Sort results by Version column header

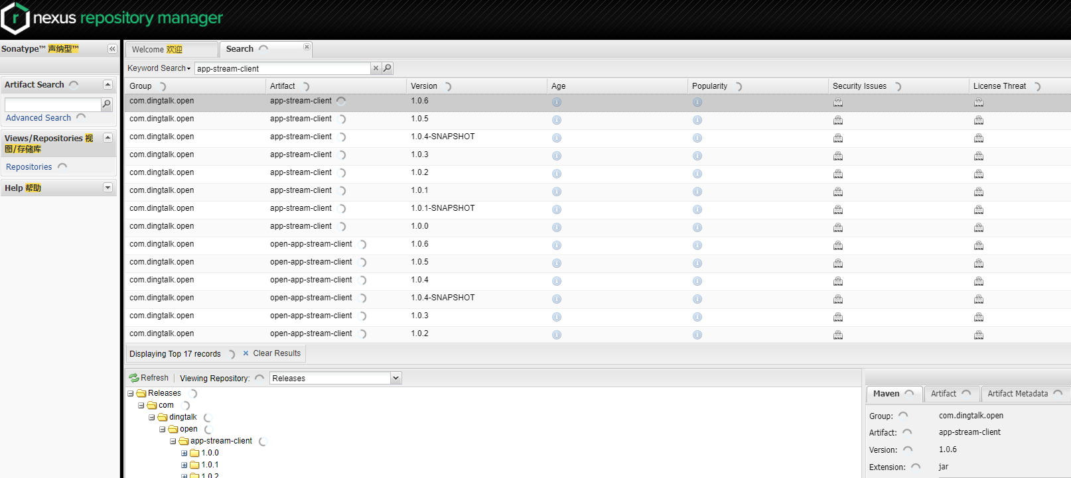point(476,86)
